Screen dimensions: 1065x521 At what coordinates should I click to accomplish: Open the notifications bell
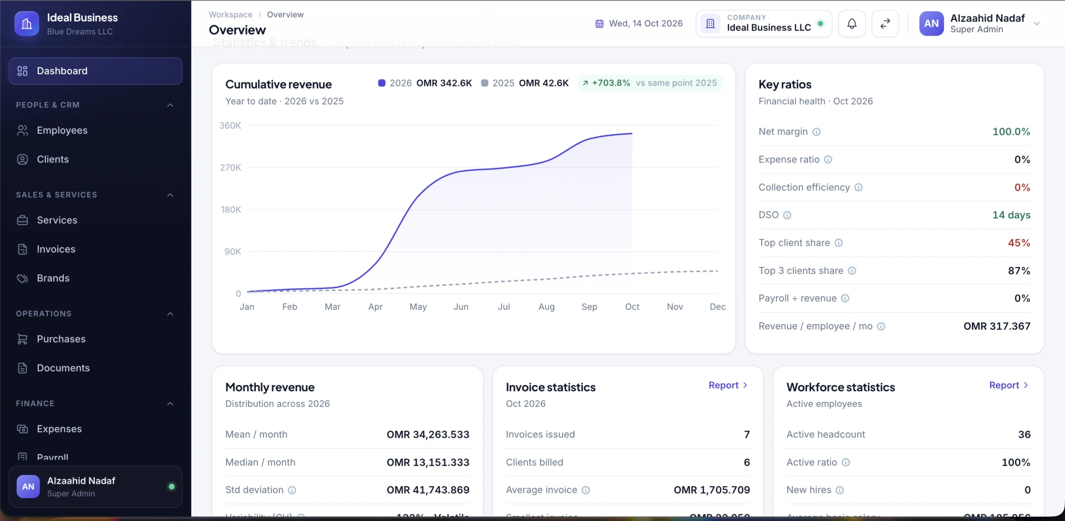click(851, 24)
